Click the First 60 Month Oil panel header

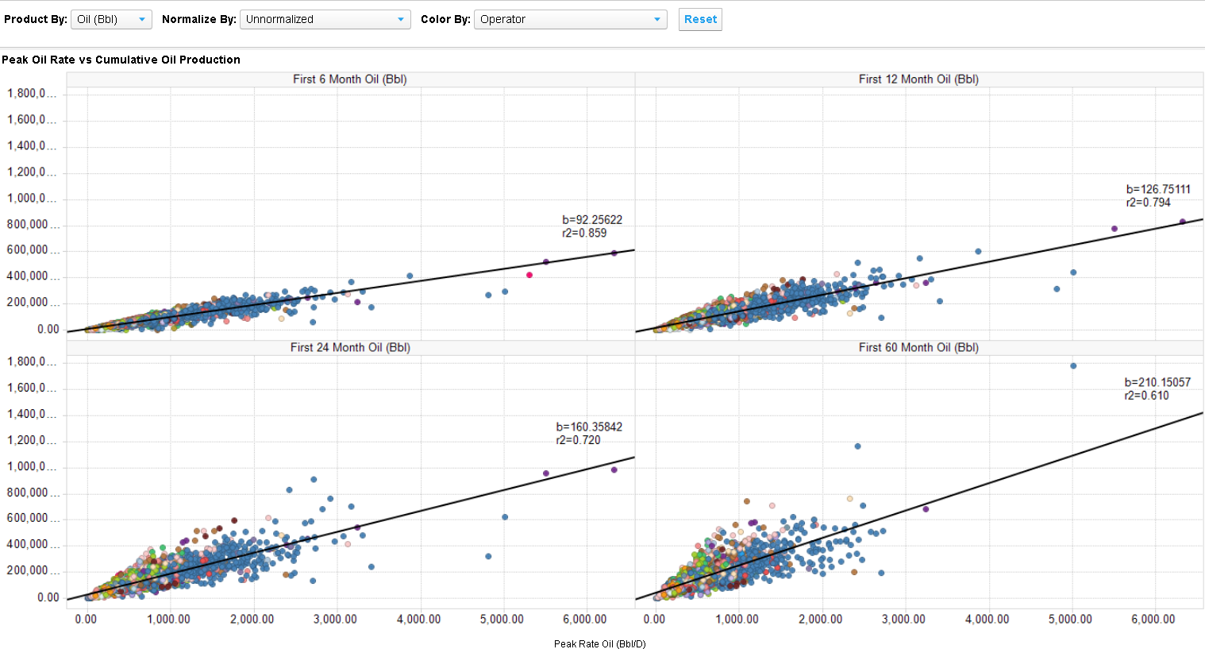918,347
